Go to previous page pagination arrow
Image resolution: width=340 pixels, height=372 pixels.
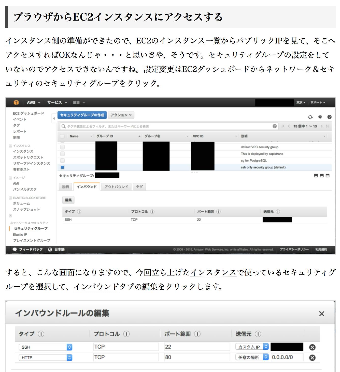pos(289,126)
